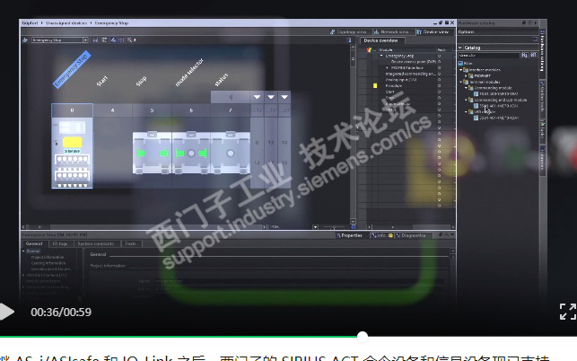Click the catalog search input field
Screen dimensions: 577x361
pyautogui.click(x=489, y=56)
